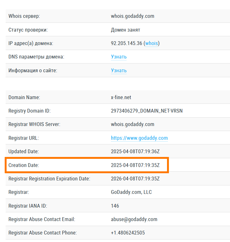This screenshot has width=230, height=242.
Task: Select the abuse@godaddy.com email address
Action: pos(134,219)
